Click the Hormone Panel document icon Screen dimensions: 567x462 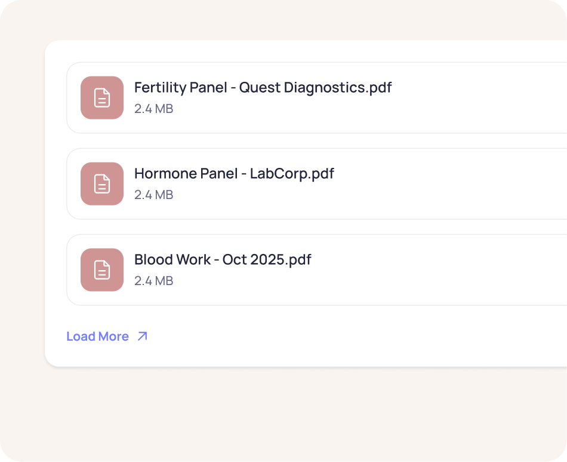tap(102, 183)
